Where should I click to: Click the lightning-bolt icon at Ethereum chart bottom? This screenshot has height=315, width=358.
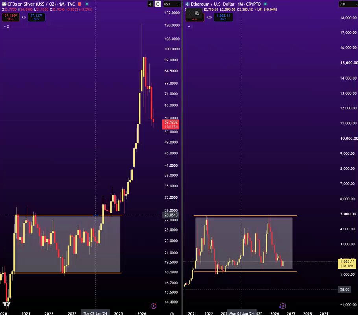tap(282, 306)
